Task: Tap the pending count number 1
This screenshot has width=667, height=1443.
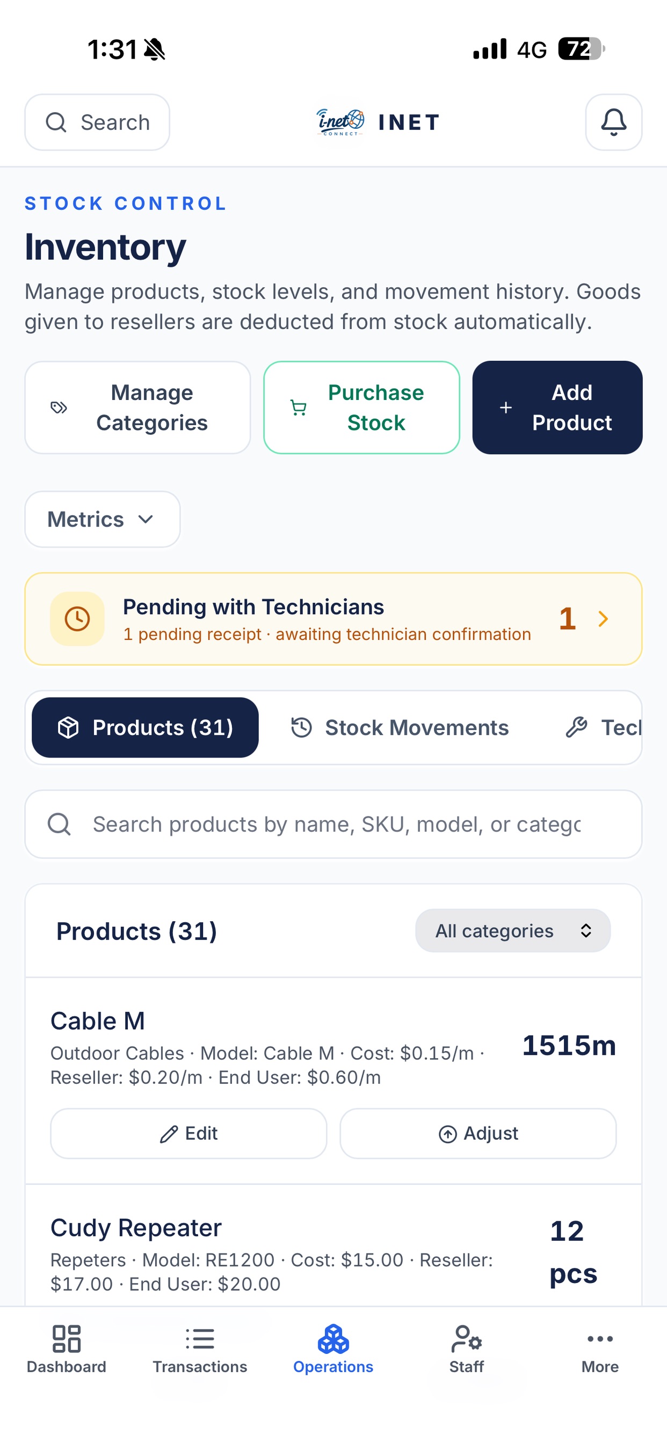Action: pyautogui.click(x=567, y=619)
